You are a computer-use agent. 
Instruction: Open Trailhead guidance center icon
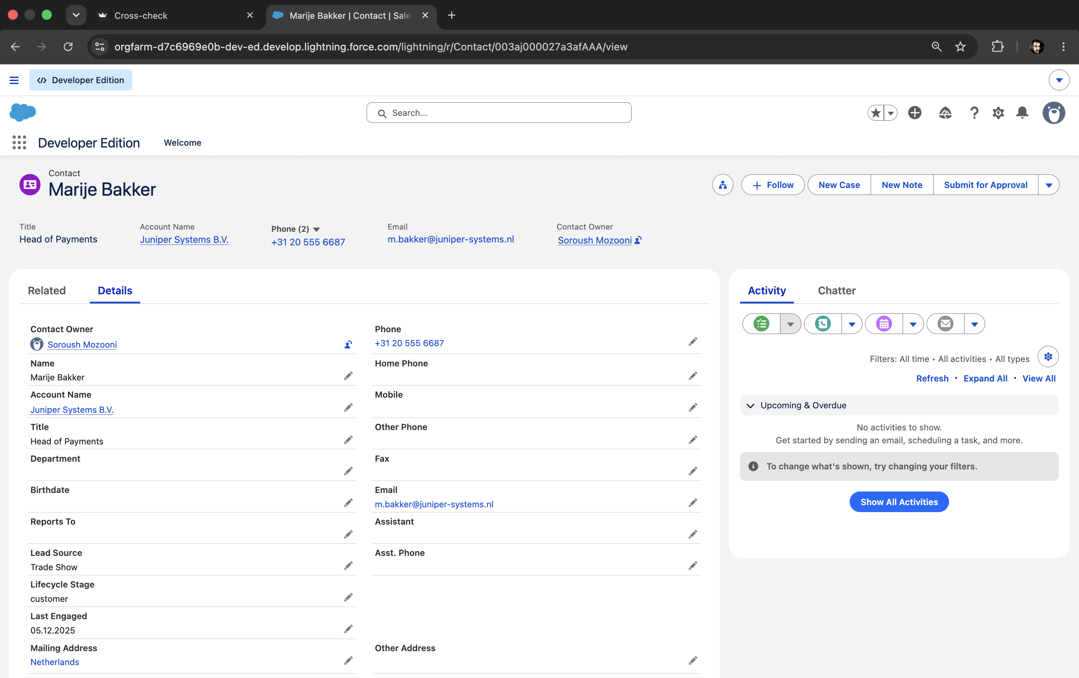coord(945,113)
